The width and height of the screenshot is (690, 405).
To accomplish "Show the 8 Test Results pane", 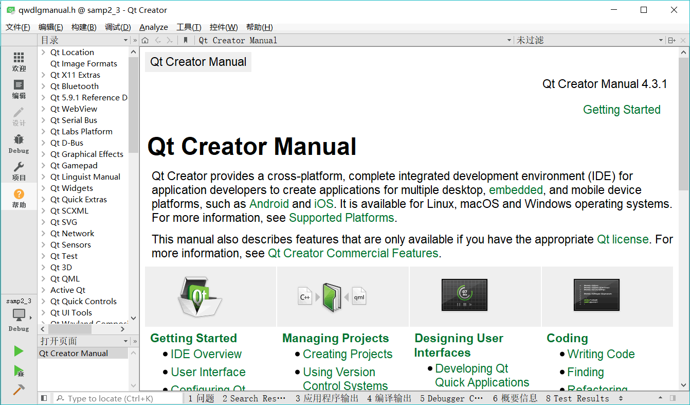I will 577,398.
